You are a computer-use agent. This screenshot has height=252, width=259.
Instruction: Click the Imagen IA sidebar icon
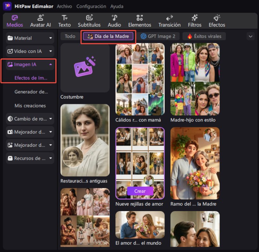point(10,64)
